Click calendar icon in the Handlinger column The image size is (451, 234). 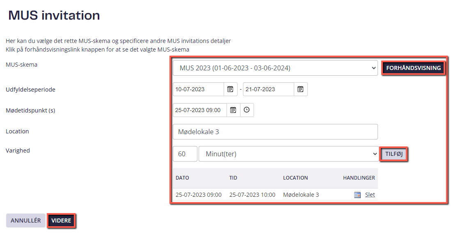click(x=357, y=195)
